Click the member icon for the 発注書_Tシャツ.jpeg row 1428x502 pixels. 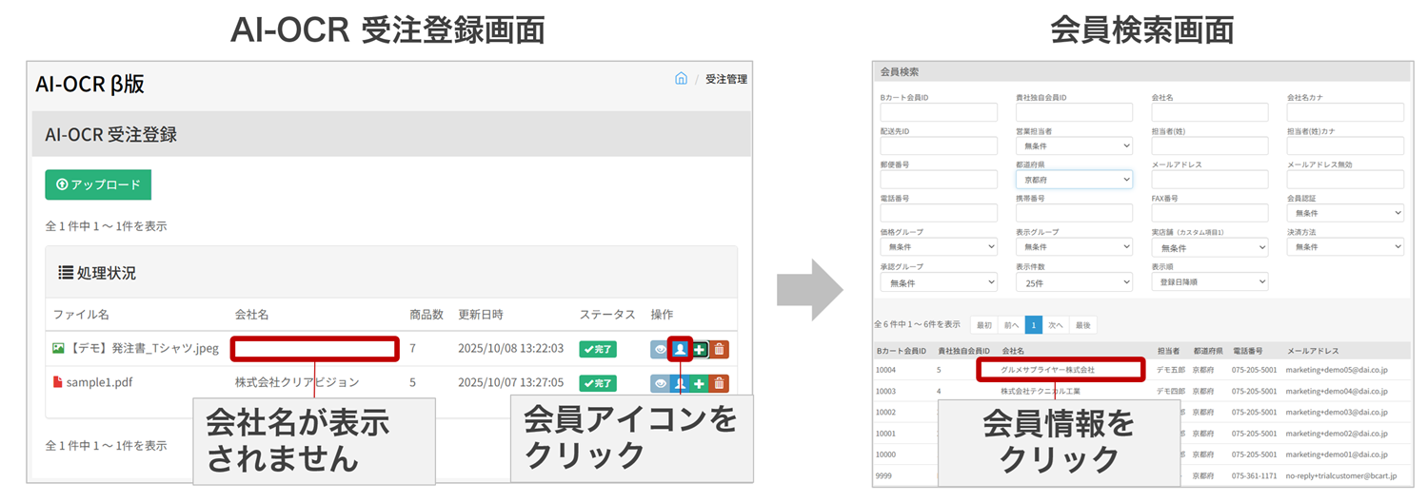tap(680, 349)
